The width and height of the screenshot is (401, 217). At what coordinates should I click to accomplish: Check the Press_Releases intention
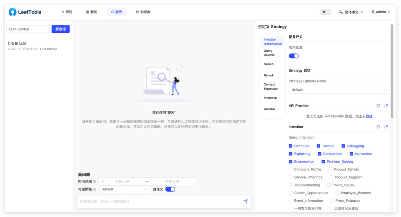pyautogui.click(x=331, y=201)
